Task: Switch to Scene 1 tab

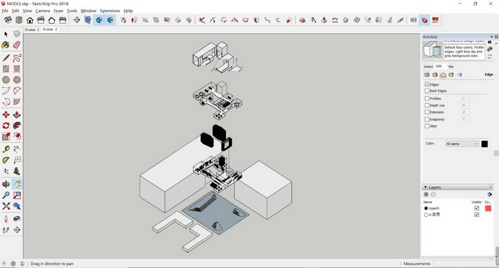Action: click(32, 30)
